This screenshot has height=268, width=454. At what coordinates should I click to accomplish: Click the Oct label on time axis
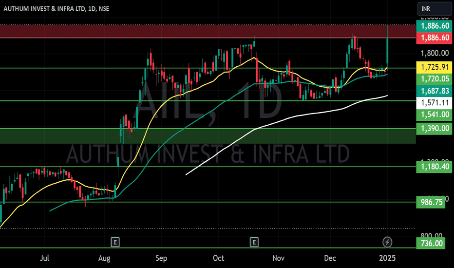219,258
